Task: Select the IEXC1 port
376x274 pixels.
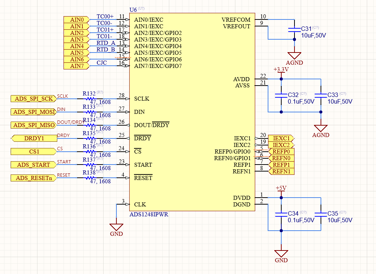Action: click(281, 138)
